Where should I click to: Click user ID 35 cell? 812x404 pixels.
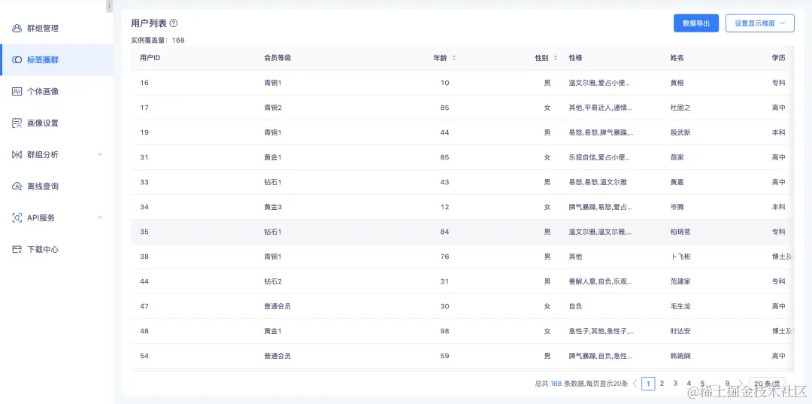point(144,232)
